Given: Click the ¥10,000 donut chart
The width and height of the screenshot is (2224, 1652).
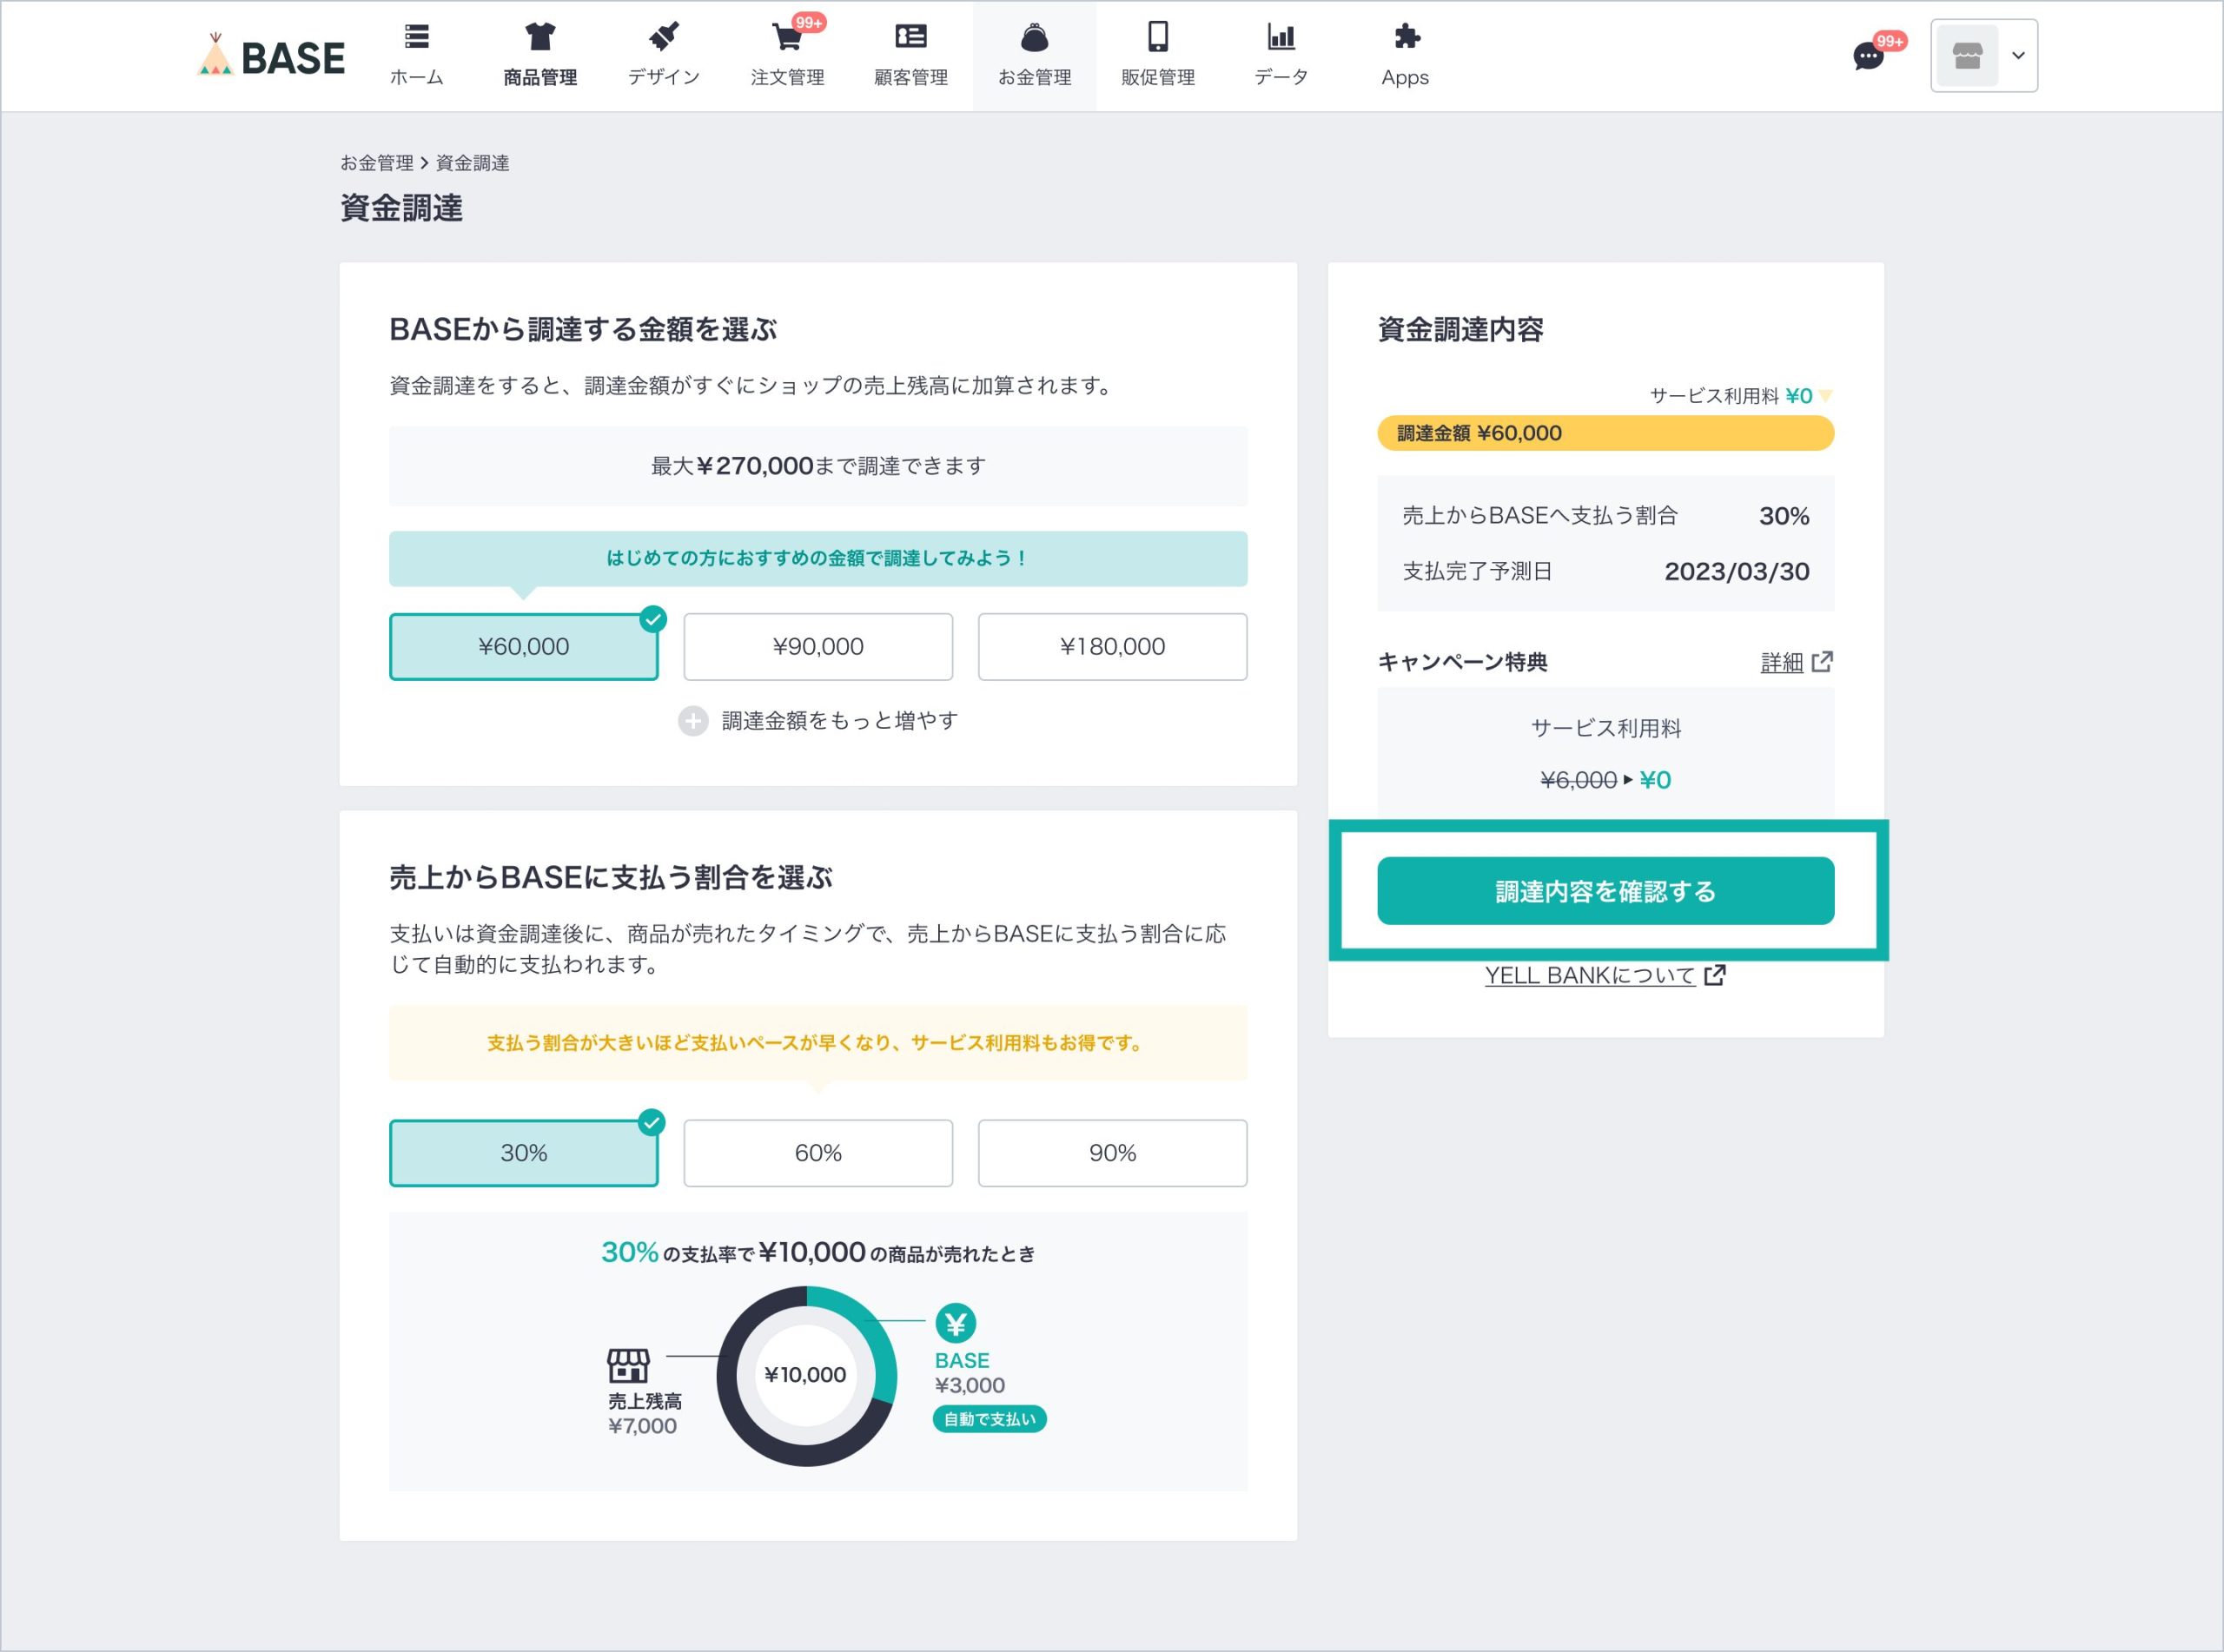Looking at the screenshot, I should [x=806, y=1376].
